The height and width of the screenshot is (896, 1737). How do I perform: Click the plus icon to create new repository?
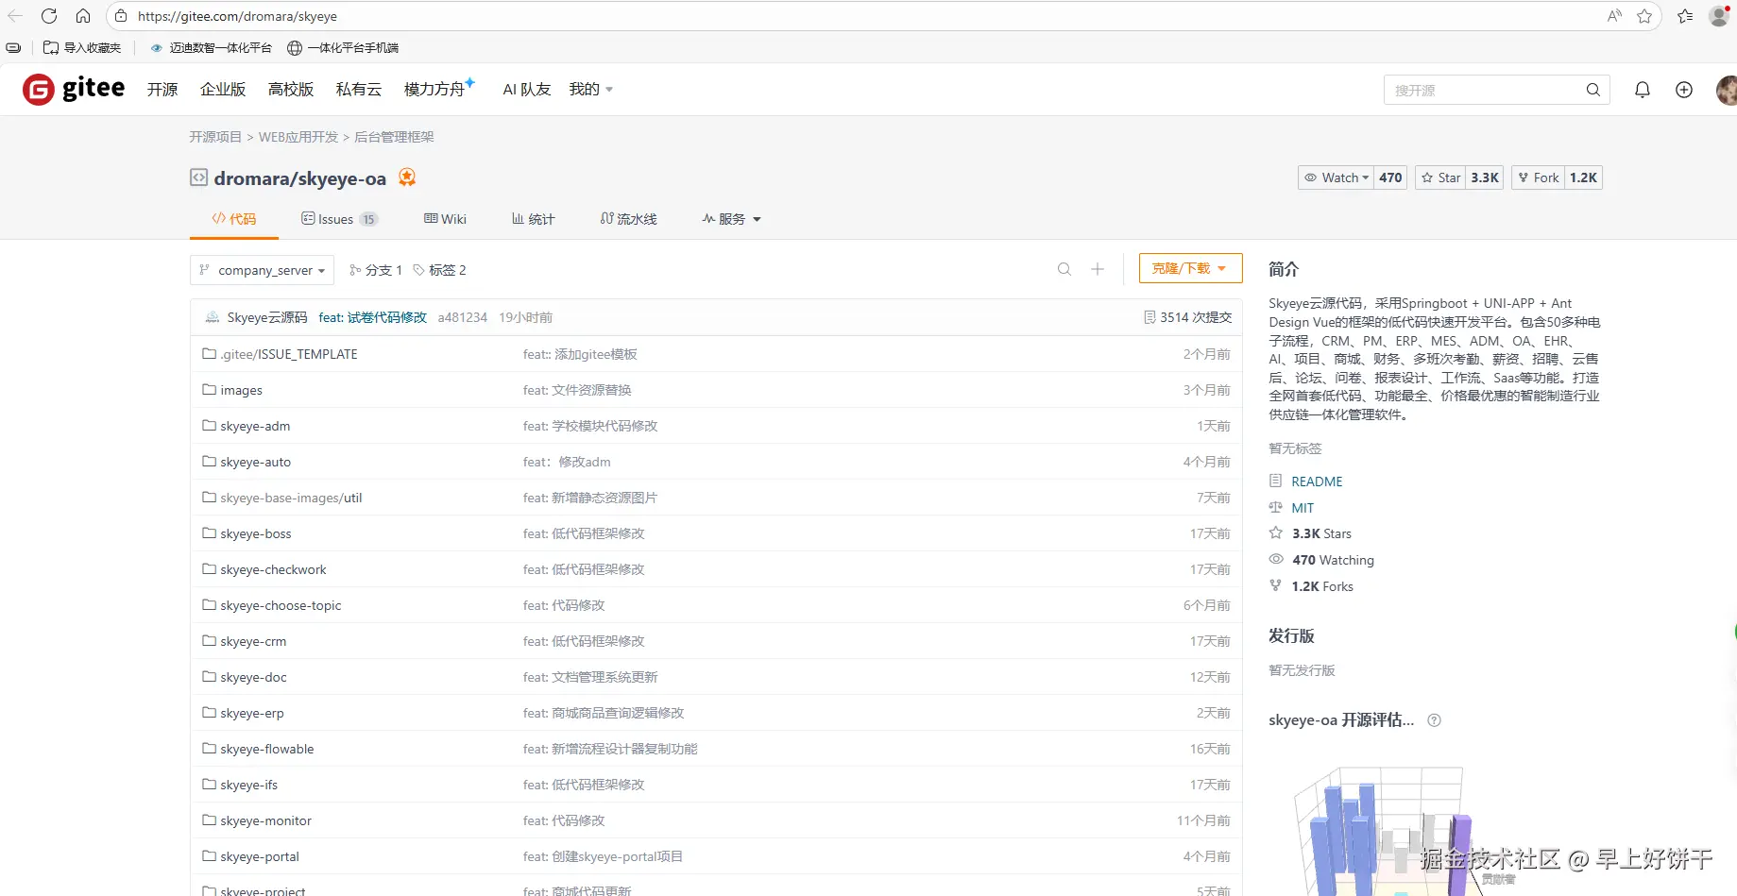click(x=1683, y=89)
